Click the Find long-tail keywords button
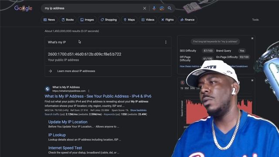279x157 pixels. [215, 42]
